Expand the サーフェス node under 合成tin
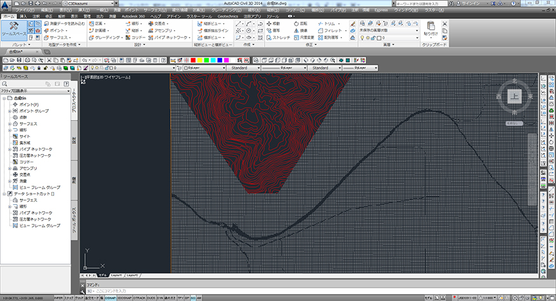 [10, 124]
